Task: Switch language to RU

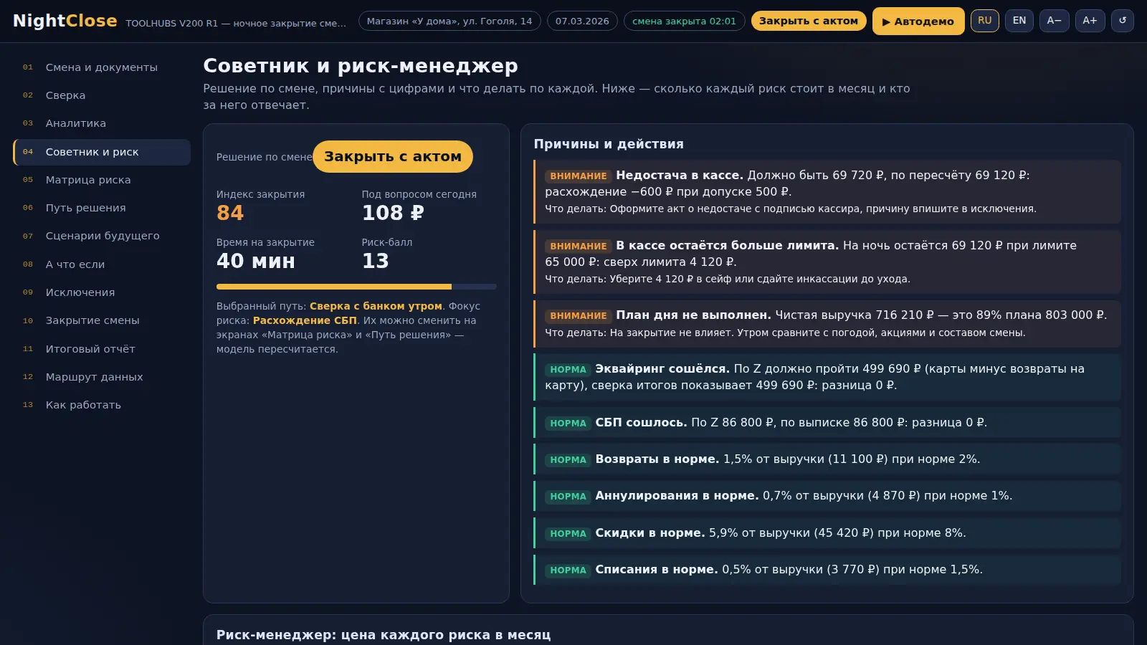Action: [x=985, y=21]
